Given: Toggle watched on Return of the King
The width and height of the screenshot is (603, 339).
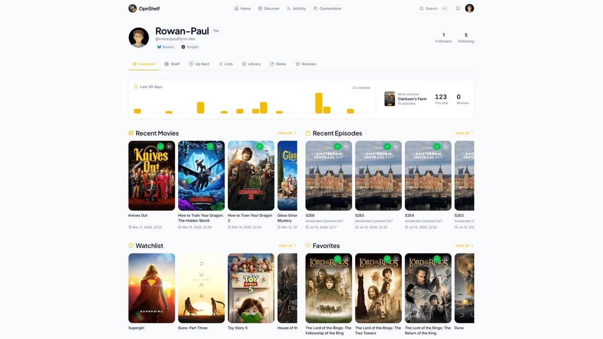Looking at the screenshot, I should [x=437, y=259].
